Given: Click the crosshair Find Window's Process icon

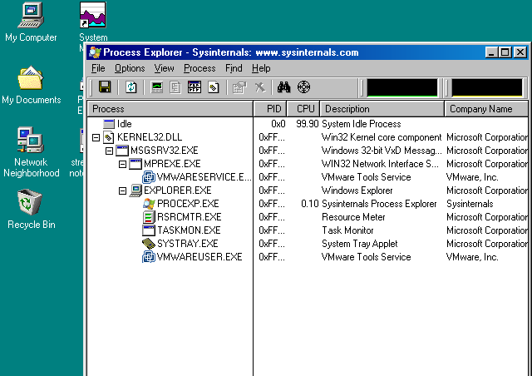Looking at the screenshot, I should [303, 87].
